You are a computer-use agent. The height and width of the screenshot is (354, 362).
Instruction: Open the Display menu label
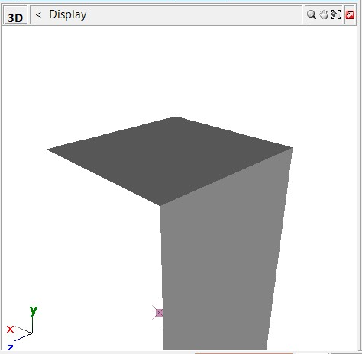coord(68,14)
